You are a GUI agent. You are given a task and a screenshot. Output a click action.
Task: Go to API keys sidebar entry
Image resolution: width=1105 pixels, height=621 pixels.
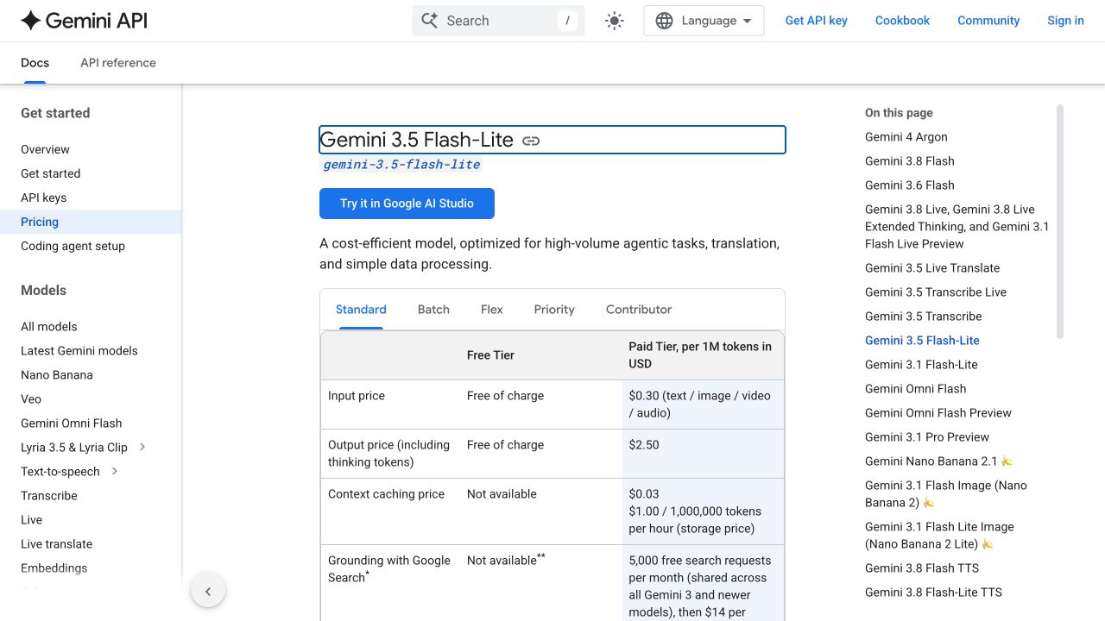click(x=43, y=198)
